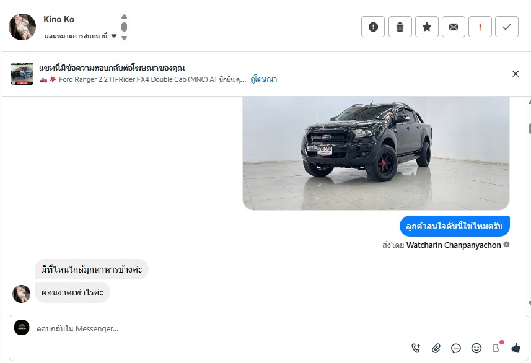
Task: Send a thumbs up like
Action: click(516, 348)
